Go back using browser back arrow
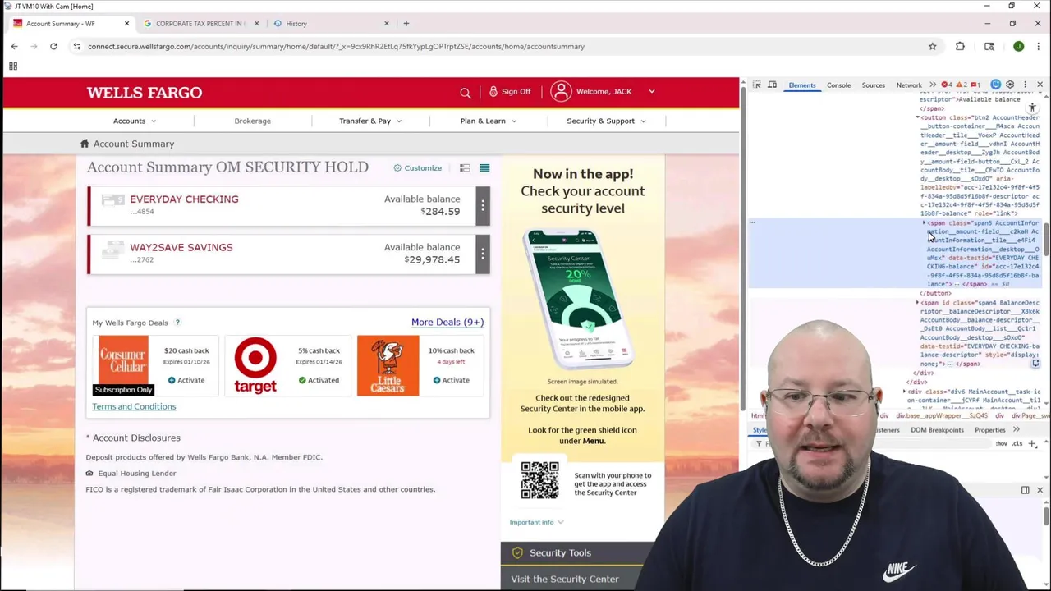This screenshot has height=591, width=1051. [14, 46]
